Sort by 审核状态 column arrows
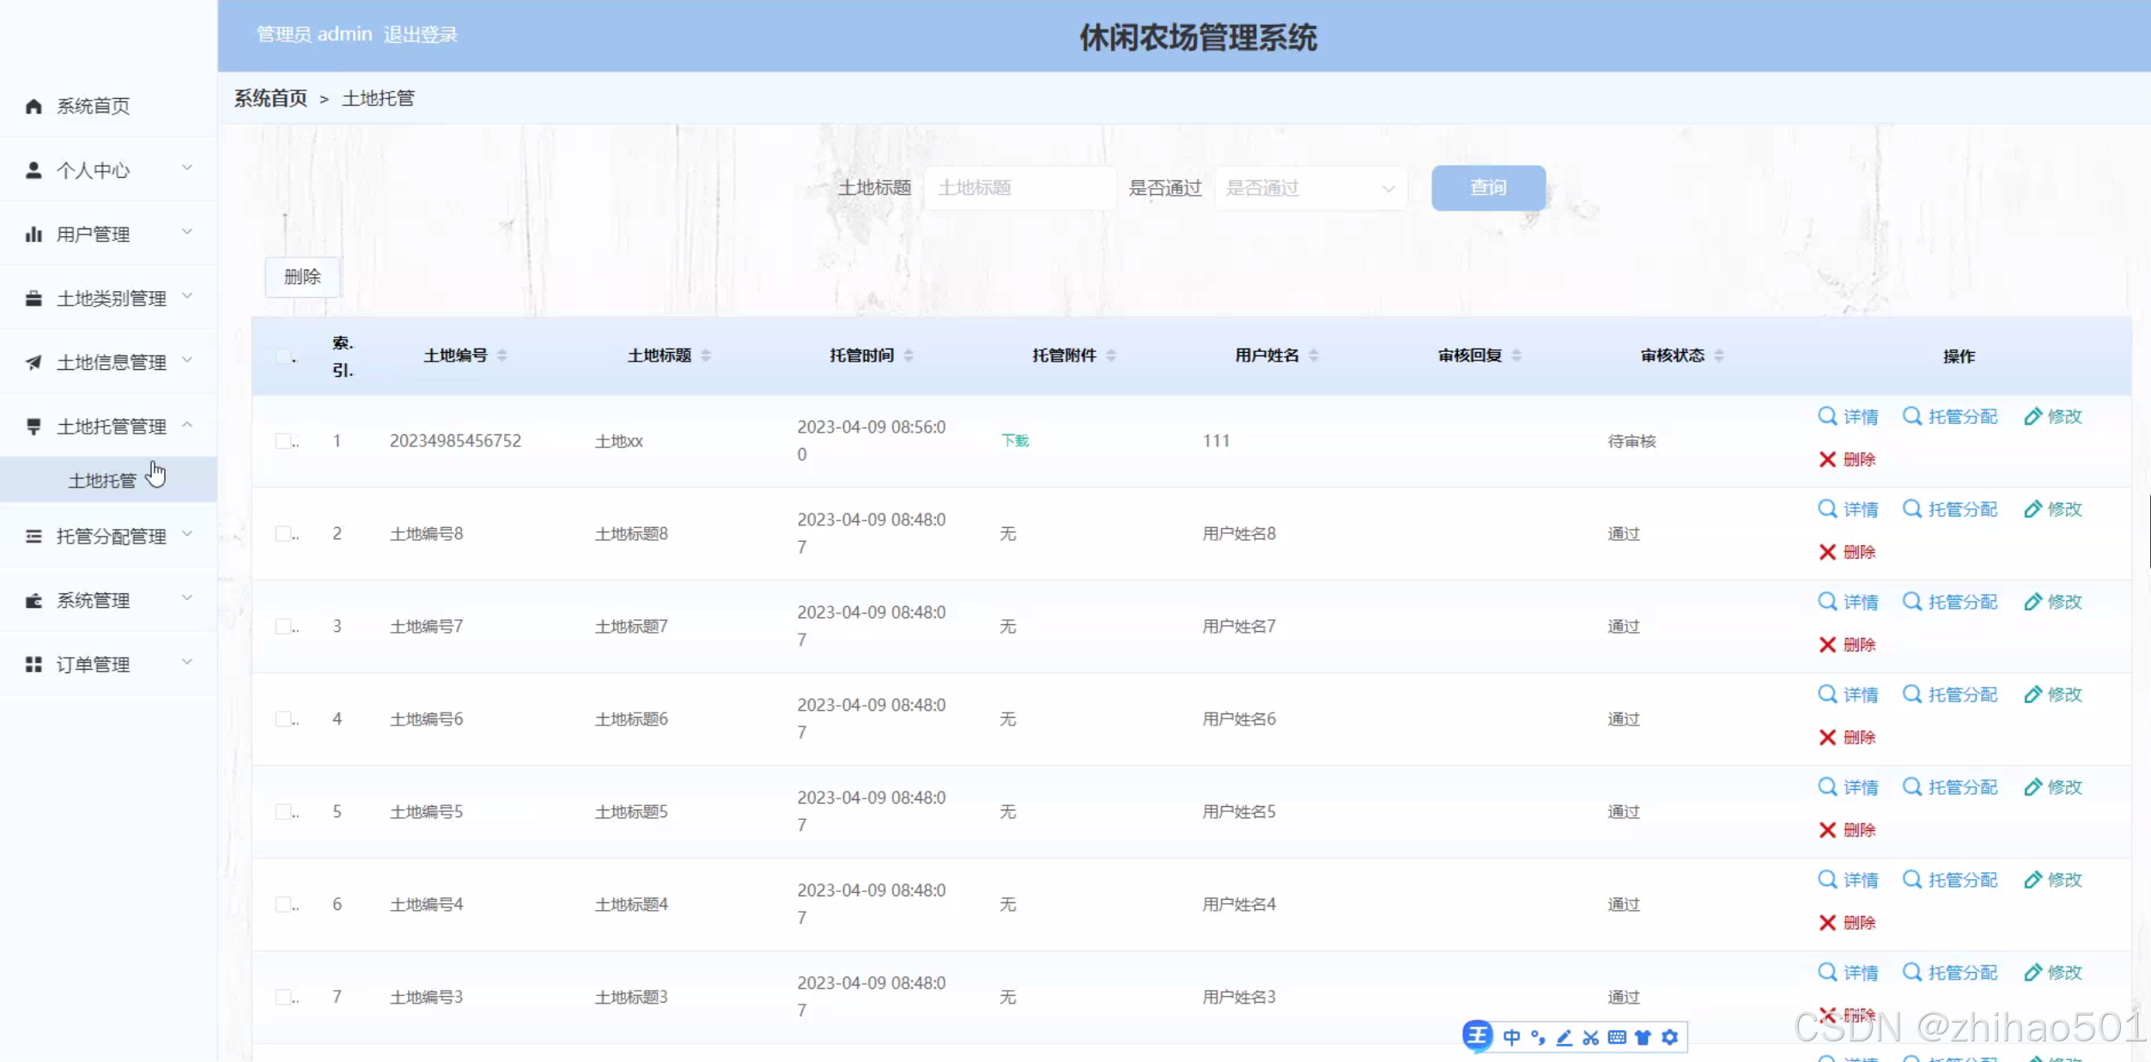 (x=1719, y=355)
